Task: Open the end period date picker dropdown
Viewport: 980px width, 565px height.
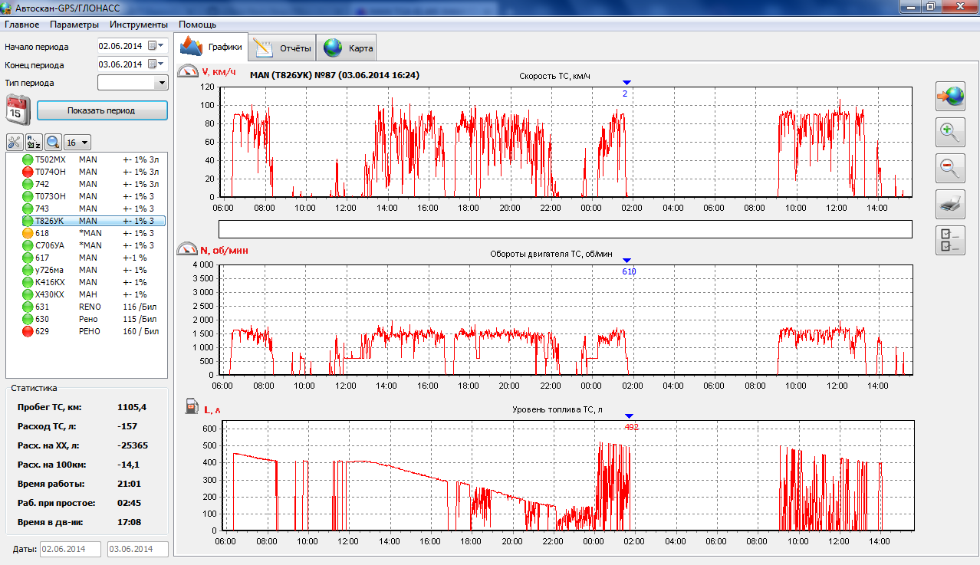Action: click(156, 64)
